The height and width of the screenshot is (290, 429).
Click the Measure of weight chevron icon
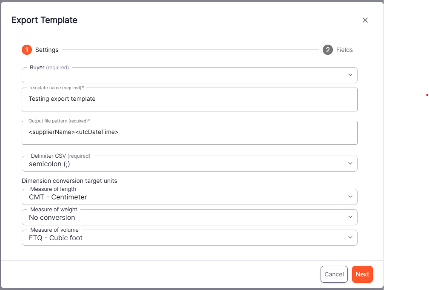[350, 217]
